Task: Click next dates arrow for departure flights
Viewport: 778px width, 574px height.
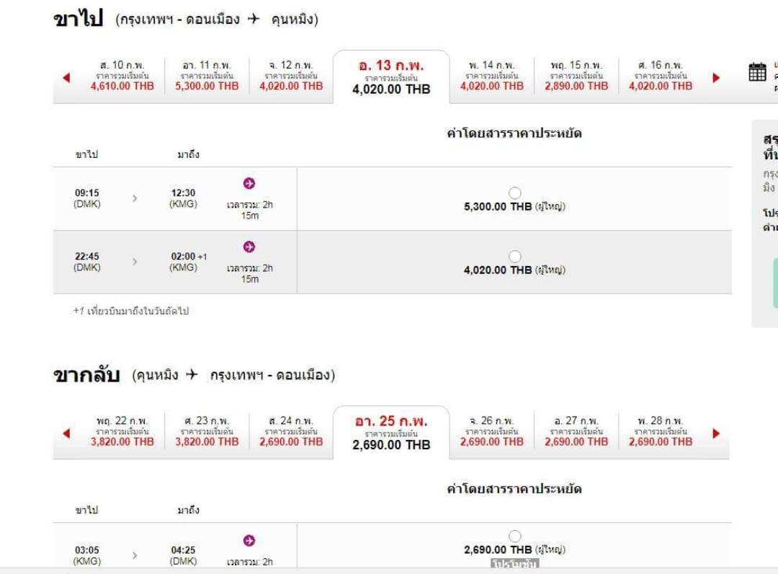Action: [716, 77]
